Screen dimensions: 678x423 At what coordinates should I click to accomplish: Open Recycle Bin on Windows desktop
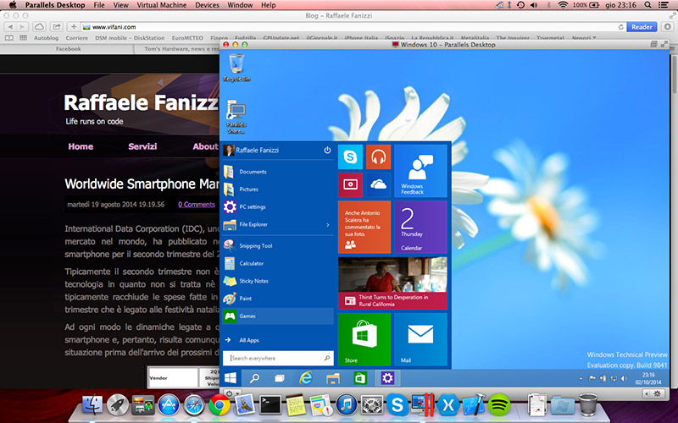click(x=236, y=68)
